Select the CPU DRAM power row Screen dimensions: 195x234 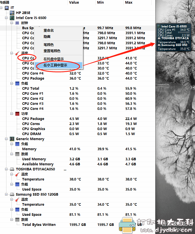click(x=77, y=134)
